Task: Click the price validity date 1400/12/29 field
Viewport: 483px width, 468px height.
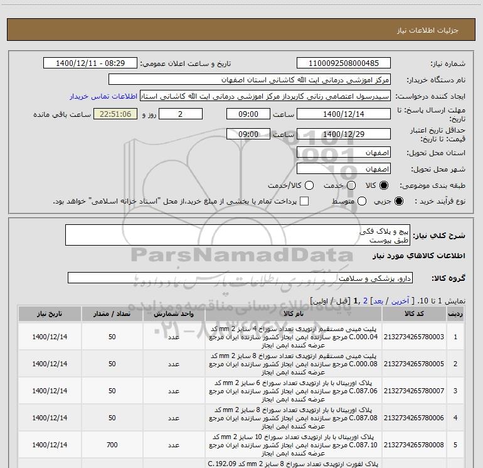Action: coord(344,134)
